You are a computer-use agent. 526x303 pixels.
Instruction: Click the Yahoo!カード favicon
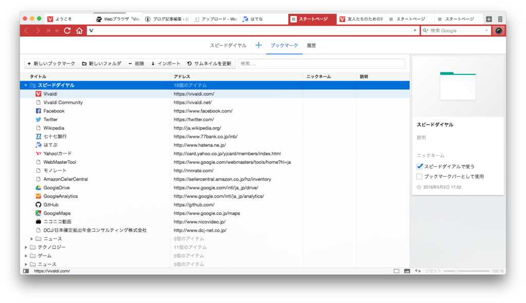[38, 153]
